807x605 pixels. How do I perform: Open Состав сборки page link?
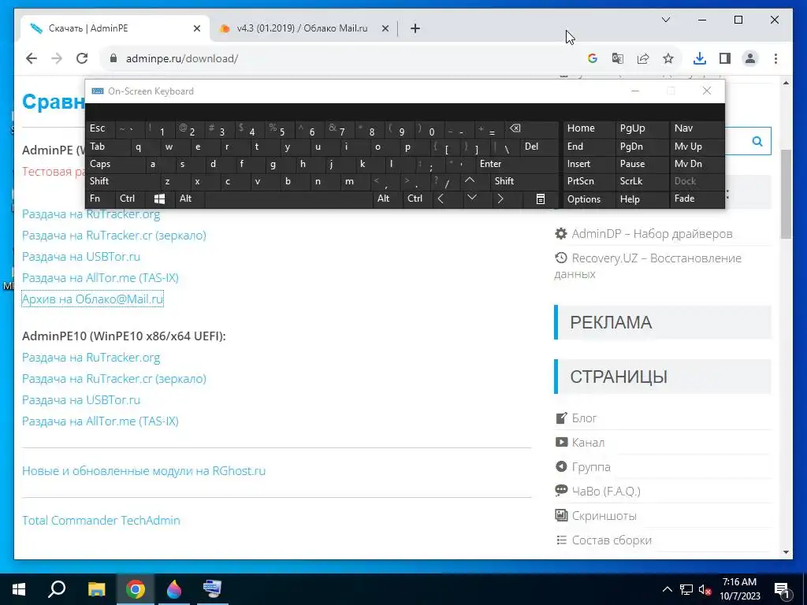pos(612,540)
